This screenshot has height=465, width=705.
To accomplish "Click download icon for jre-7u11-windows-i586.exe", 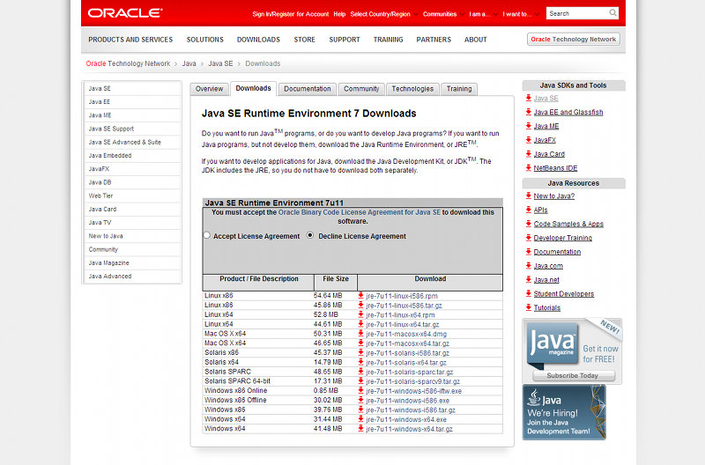I will [x=360, y=400].
